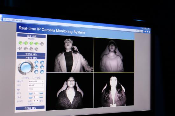Toggle the horizontal flip (↔반전) checkbox
The height and width of the screenshot is (116, 175).
point(33,78)
